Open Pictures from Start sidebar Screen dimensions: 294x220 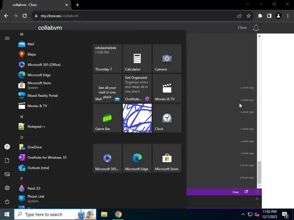coord(7,174)
